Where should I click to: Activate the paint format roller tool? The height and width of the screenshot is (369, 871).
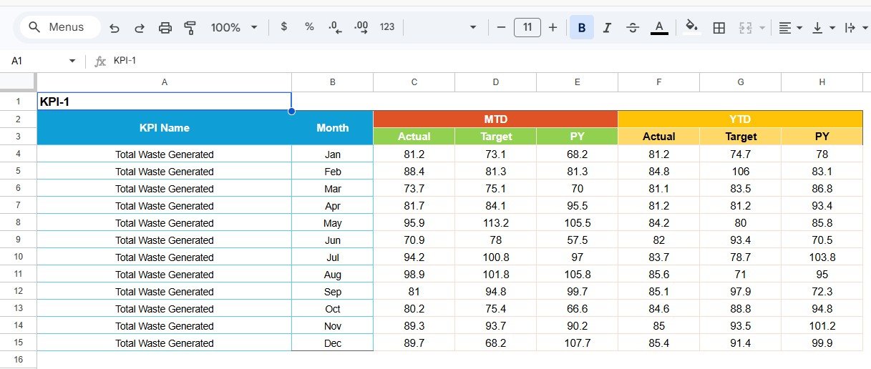[x=190, y=28]
